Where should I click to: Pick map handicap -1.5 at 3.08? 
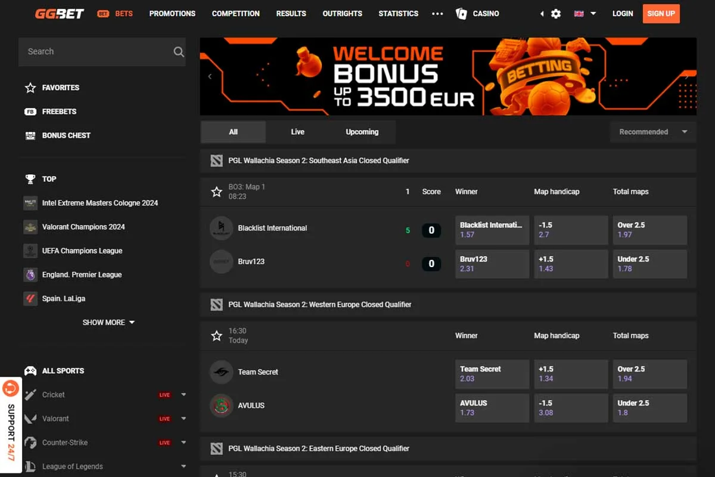[x=571, y=408]
